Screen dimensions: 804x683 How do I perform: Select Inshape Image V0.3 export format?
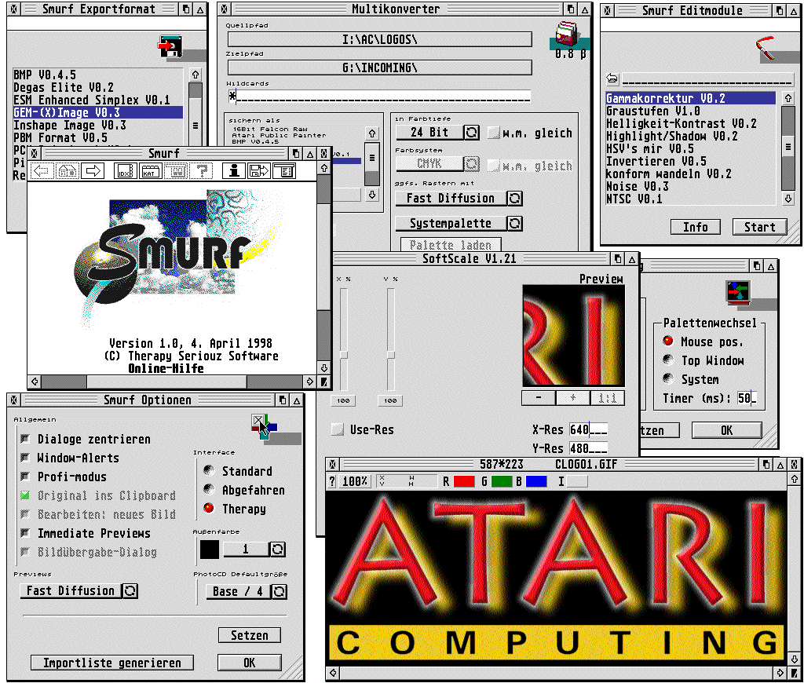click(98, 125)
